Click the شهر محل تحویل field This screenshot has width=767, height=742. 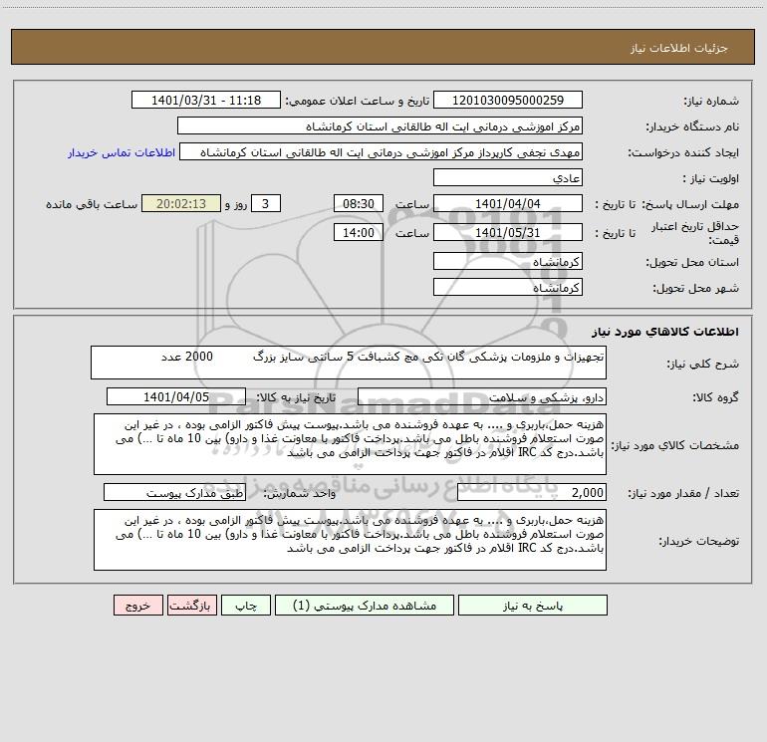pos(508,287)
